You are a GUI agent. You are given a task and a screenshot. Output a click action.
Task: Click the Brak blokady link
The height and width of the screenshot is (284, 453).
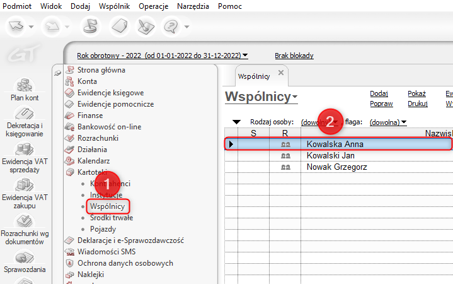tap(294, 56)
